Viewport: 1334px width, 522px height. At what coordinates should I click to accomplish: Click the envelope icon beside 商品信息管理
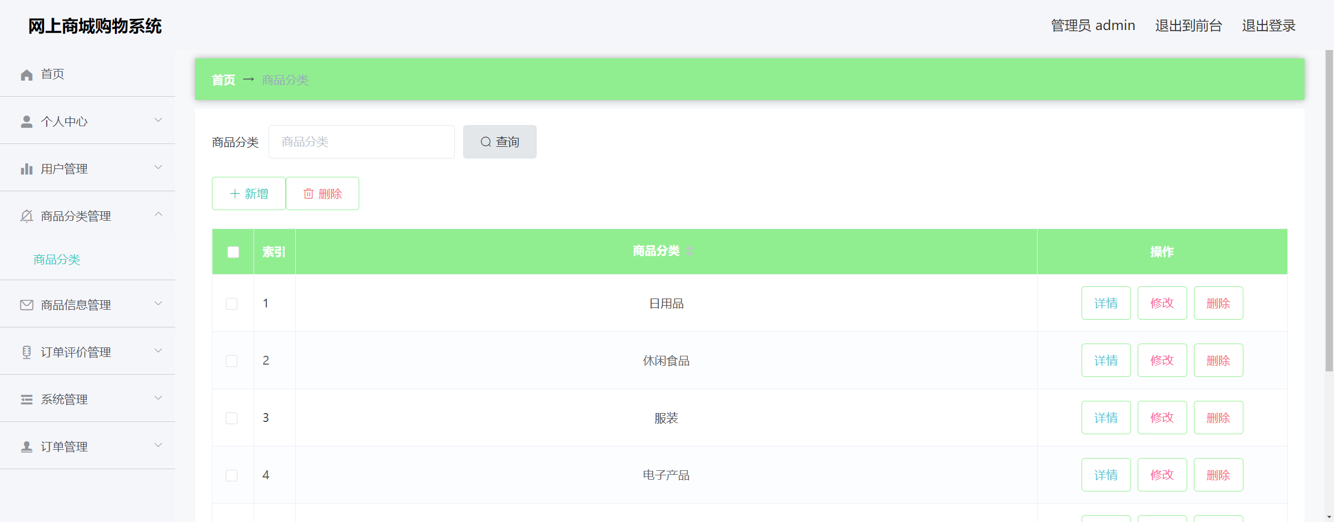27,305
